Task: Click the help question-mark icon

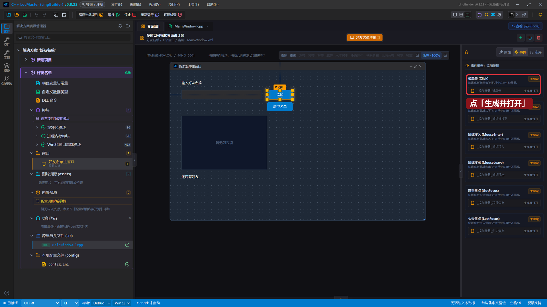Action: pos(7,293)
